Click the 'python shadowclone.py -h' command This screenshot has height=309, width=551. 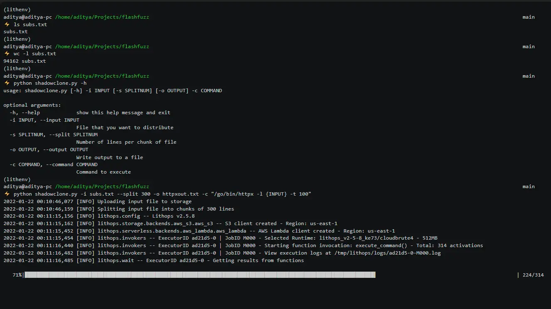click(50, 83)
